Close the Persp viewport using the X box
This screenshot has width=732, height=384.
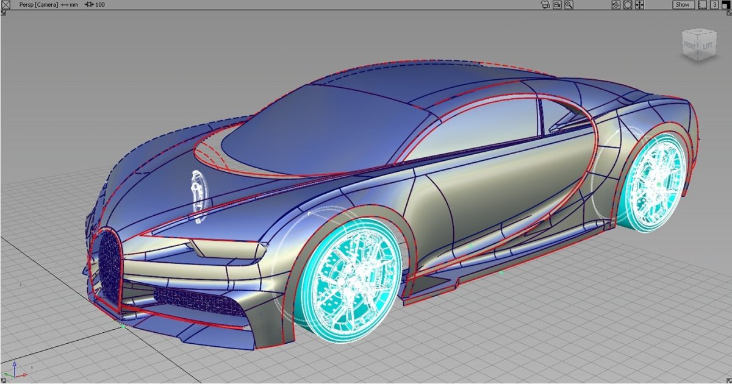(x=5, y=4)
